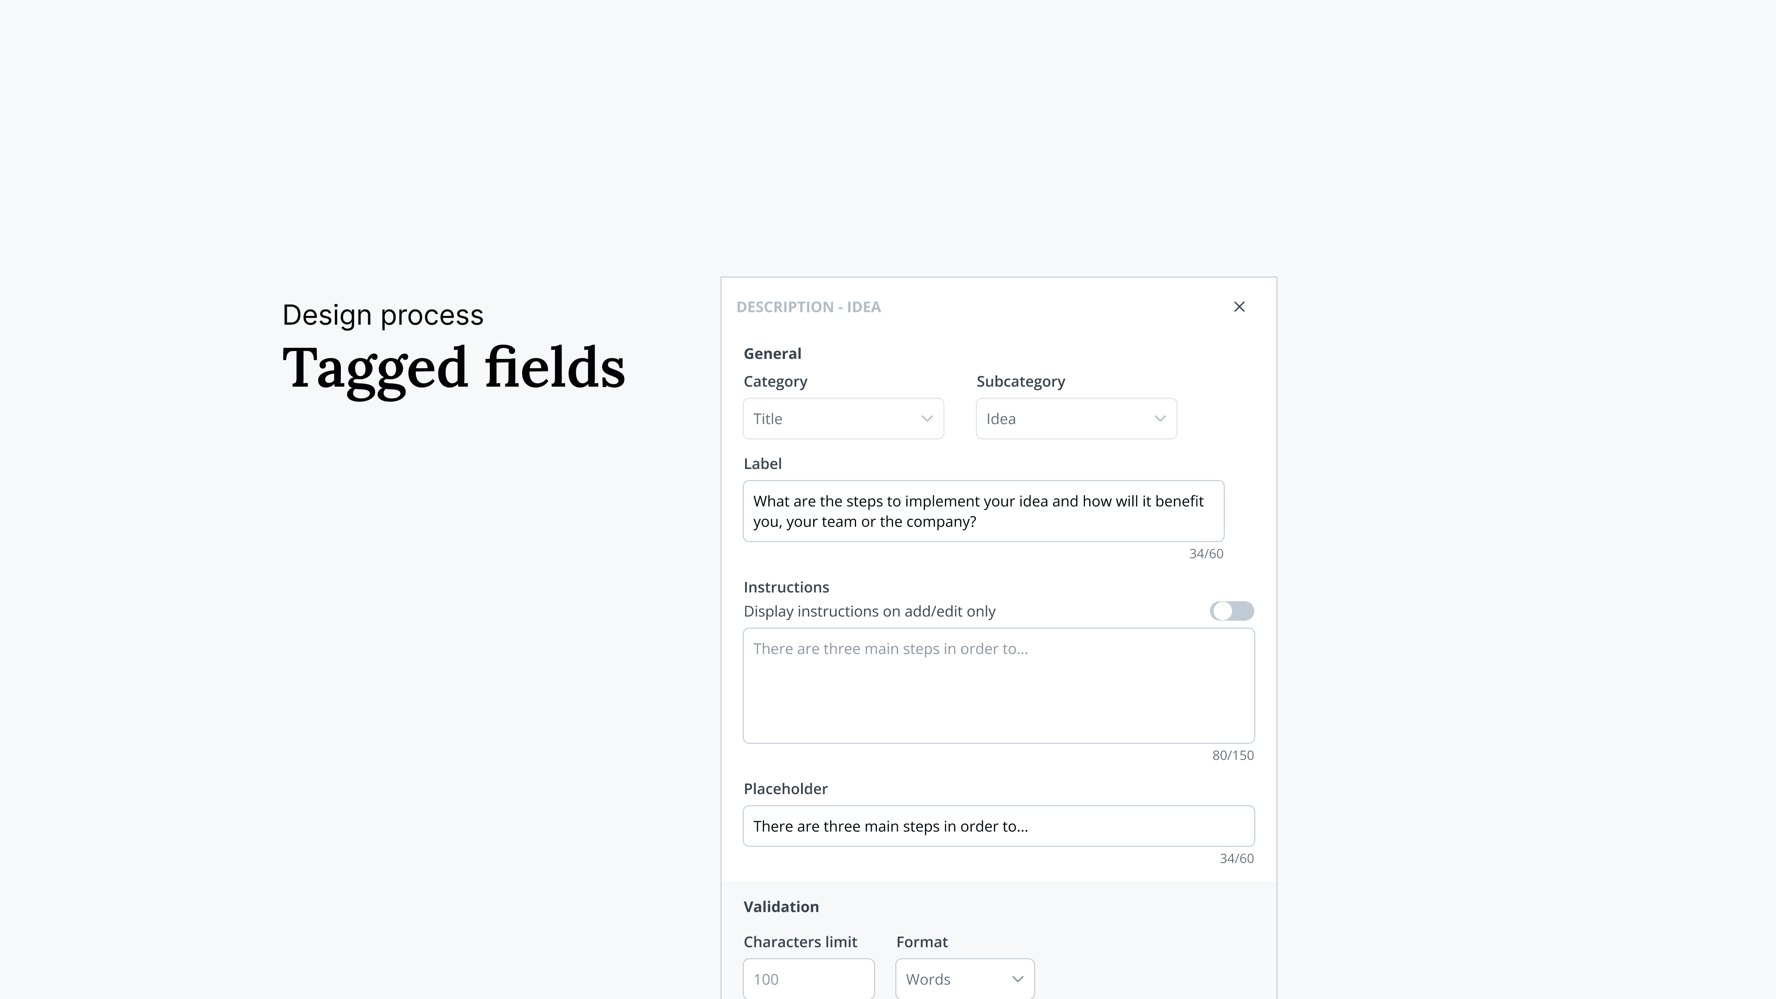Screen dimensions: 1776x999
Task: Click the Characters limit field label
Action: point(800,942)
